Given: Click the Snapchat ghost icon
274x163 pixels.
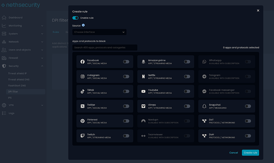Looking at the screenshot, I should pos(204,106).
